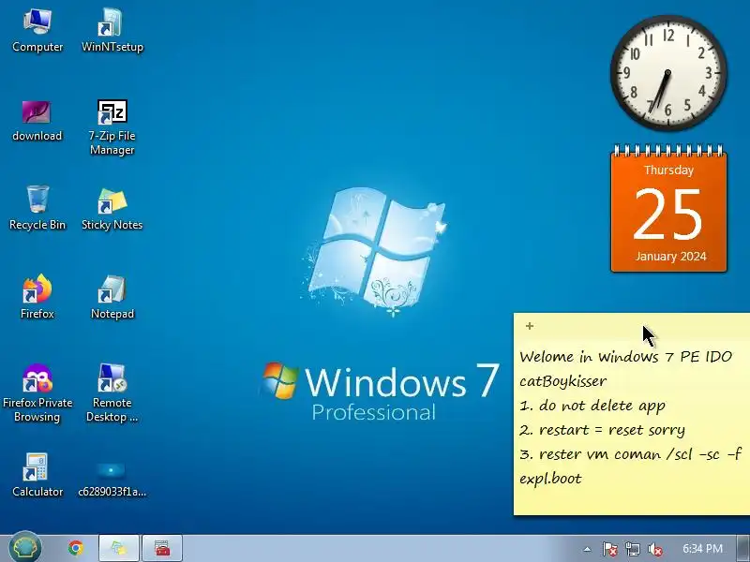This screenshot has width=750, height=562.
Task: Activate the Sticky Notes taskbar button
Action: pyautogui.click(x=119, y=548)
